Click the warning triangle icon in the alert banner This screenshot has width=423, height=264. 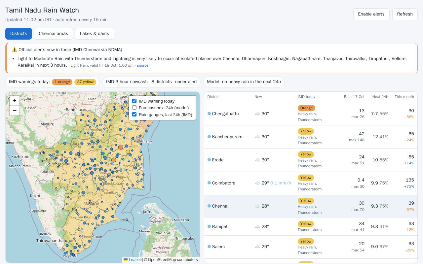coord(14,50)
